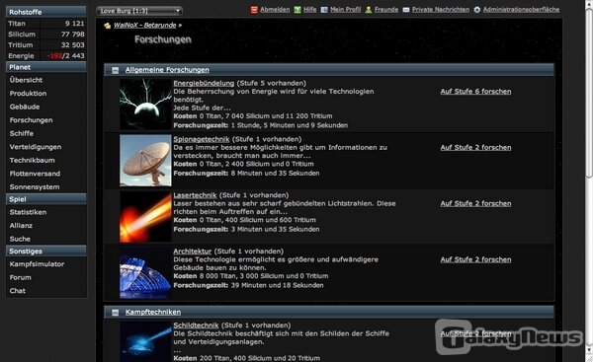This screenshot has height=362, width=593.
Task: Open Technikbaum in the sidebar
Action: tap(33, 161)
